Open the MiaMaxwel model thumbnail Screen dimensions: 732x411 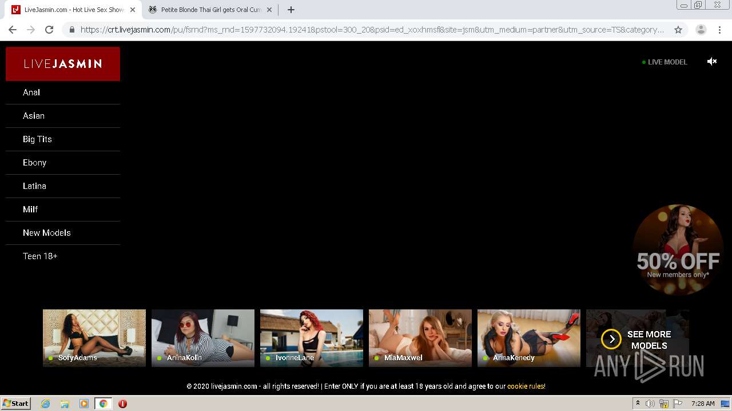tap(420, 338)
